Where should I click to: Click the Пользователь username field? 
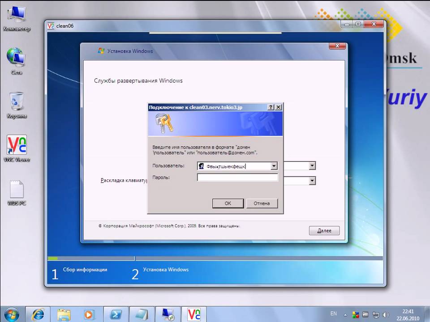(237, 166)
